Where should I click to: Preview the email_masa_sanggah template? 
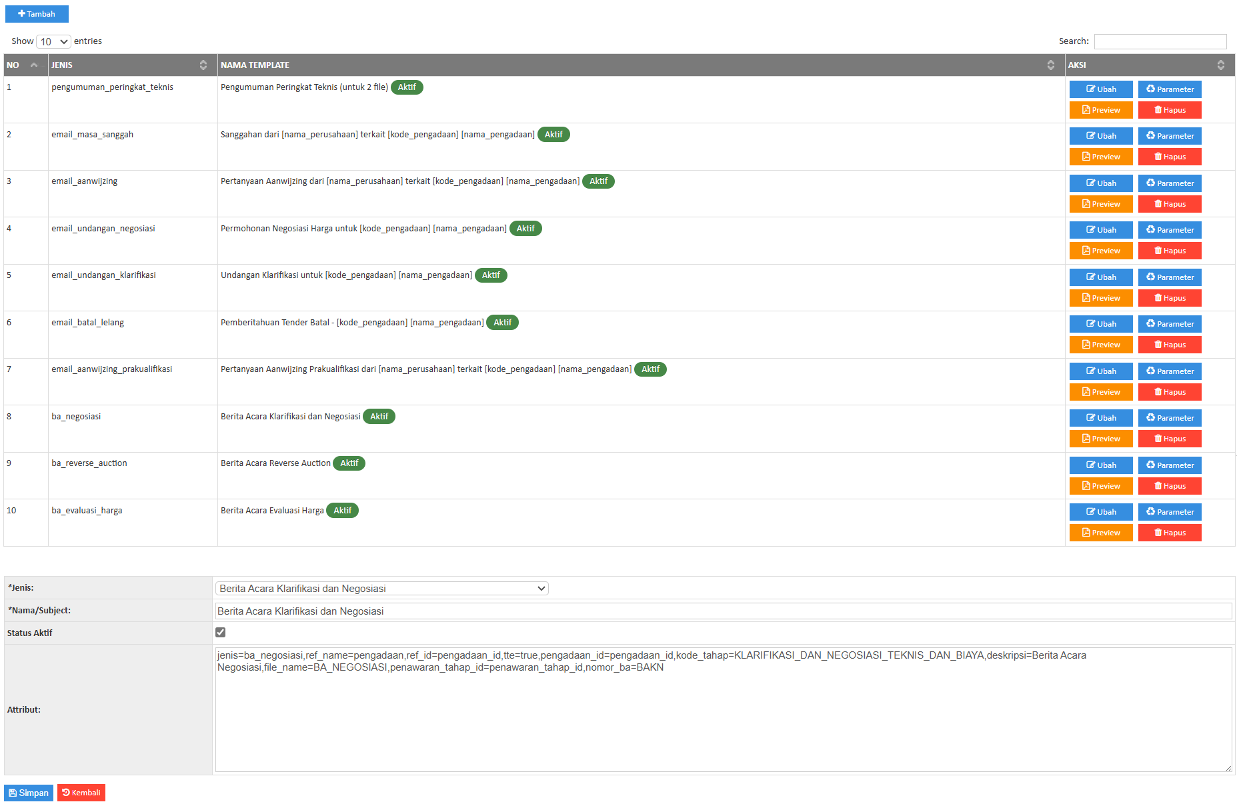point(1101,157)
